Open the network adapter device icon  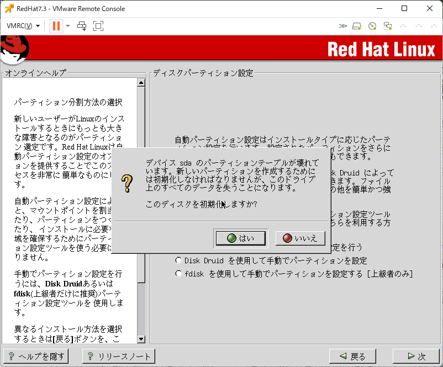pos(388,26)
